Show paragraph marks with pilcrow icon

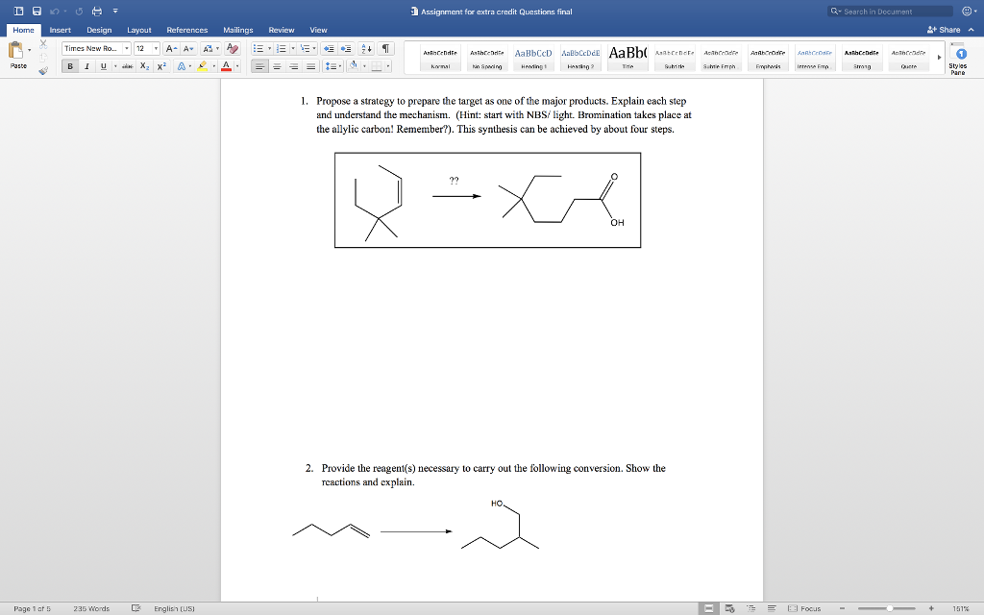coord(385,48)
